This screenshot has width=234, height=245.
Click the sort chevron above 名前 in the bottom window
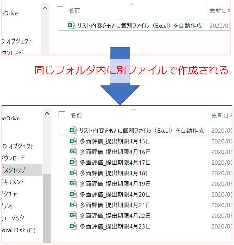click(x=133, y=110)
